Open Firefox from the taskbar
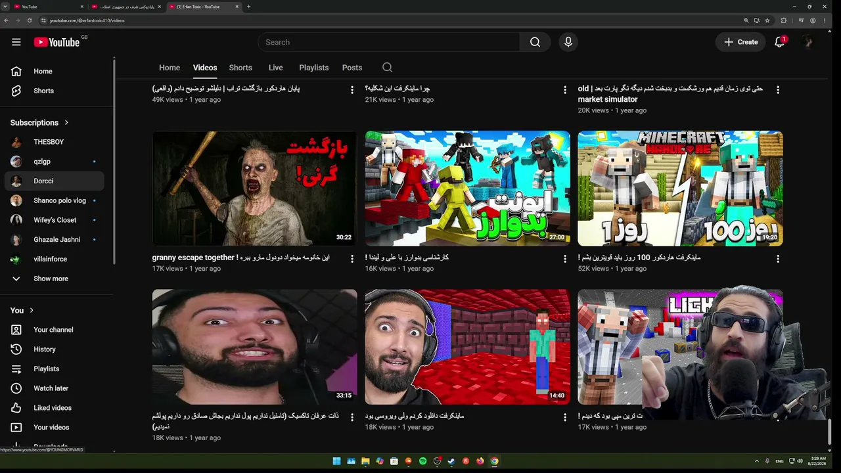 coord(480,461)
